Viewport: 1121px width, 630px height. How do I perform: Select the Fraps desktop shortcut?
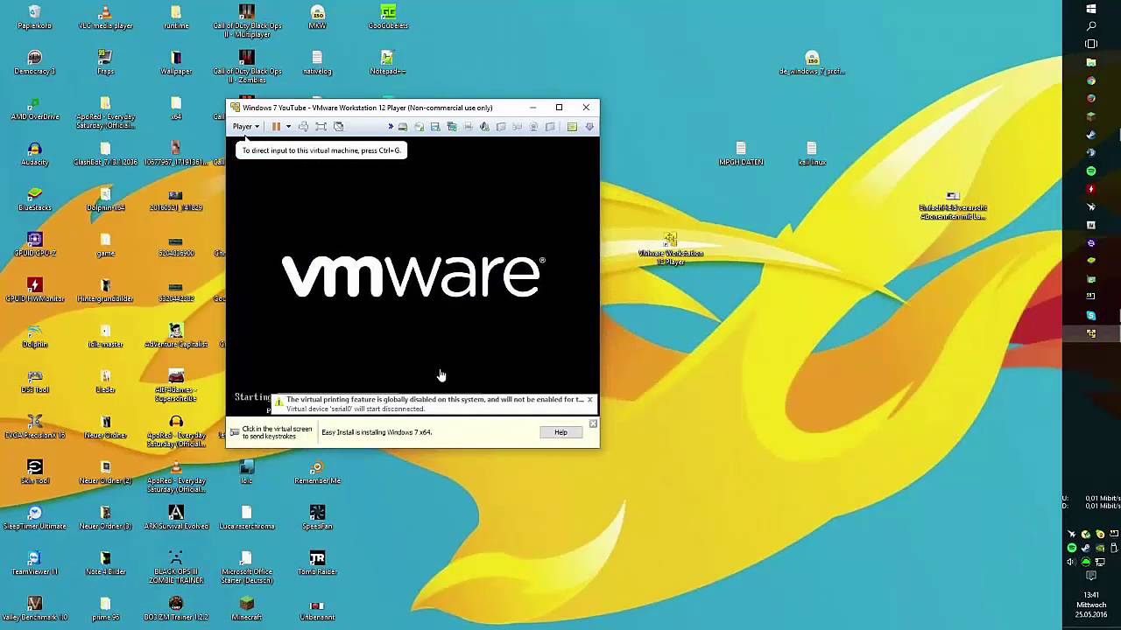[105, 62]
